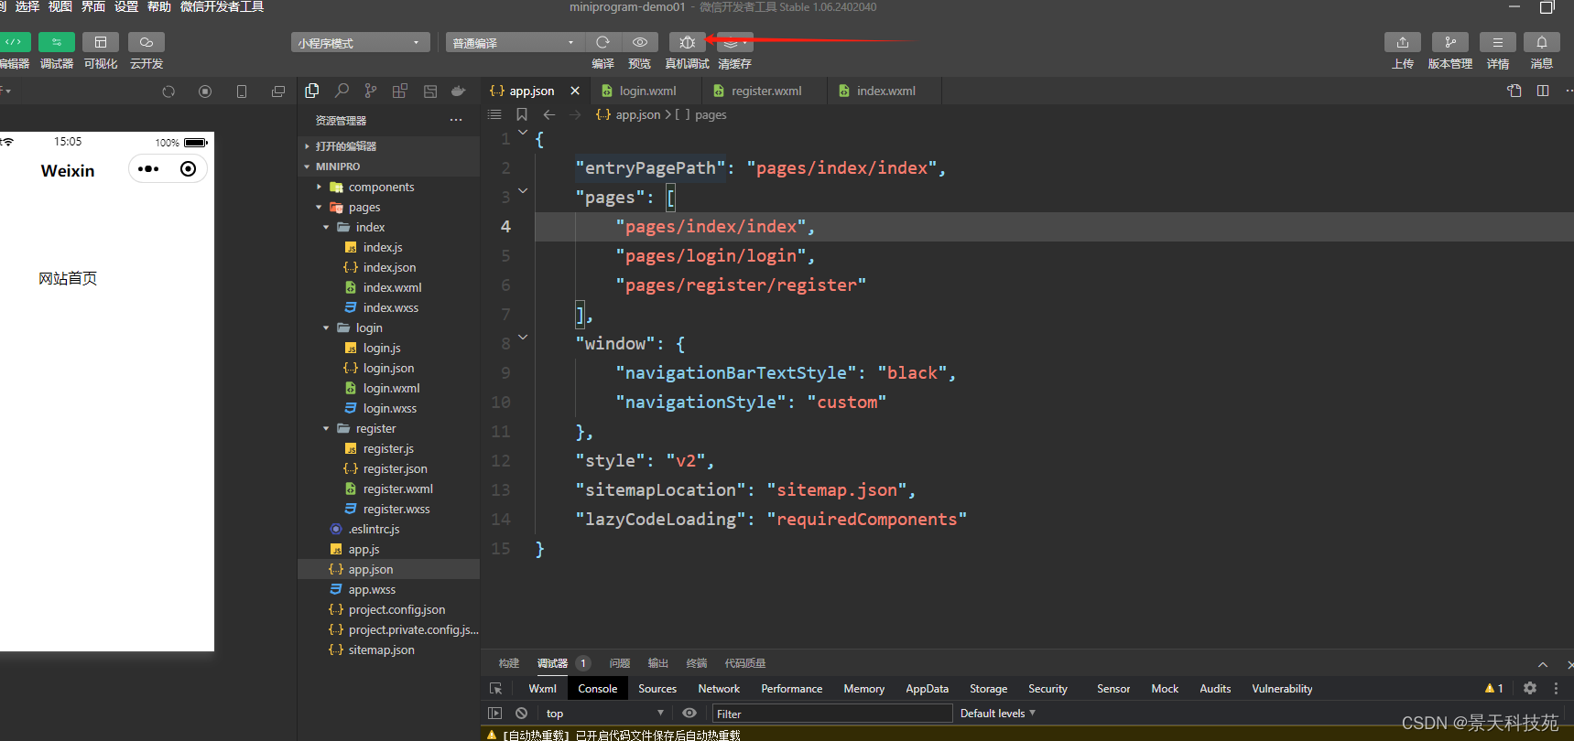
Task: Open login.js in file tree
Action: click(x=389, y=348)
